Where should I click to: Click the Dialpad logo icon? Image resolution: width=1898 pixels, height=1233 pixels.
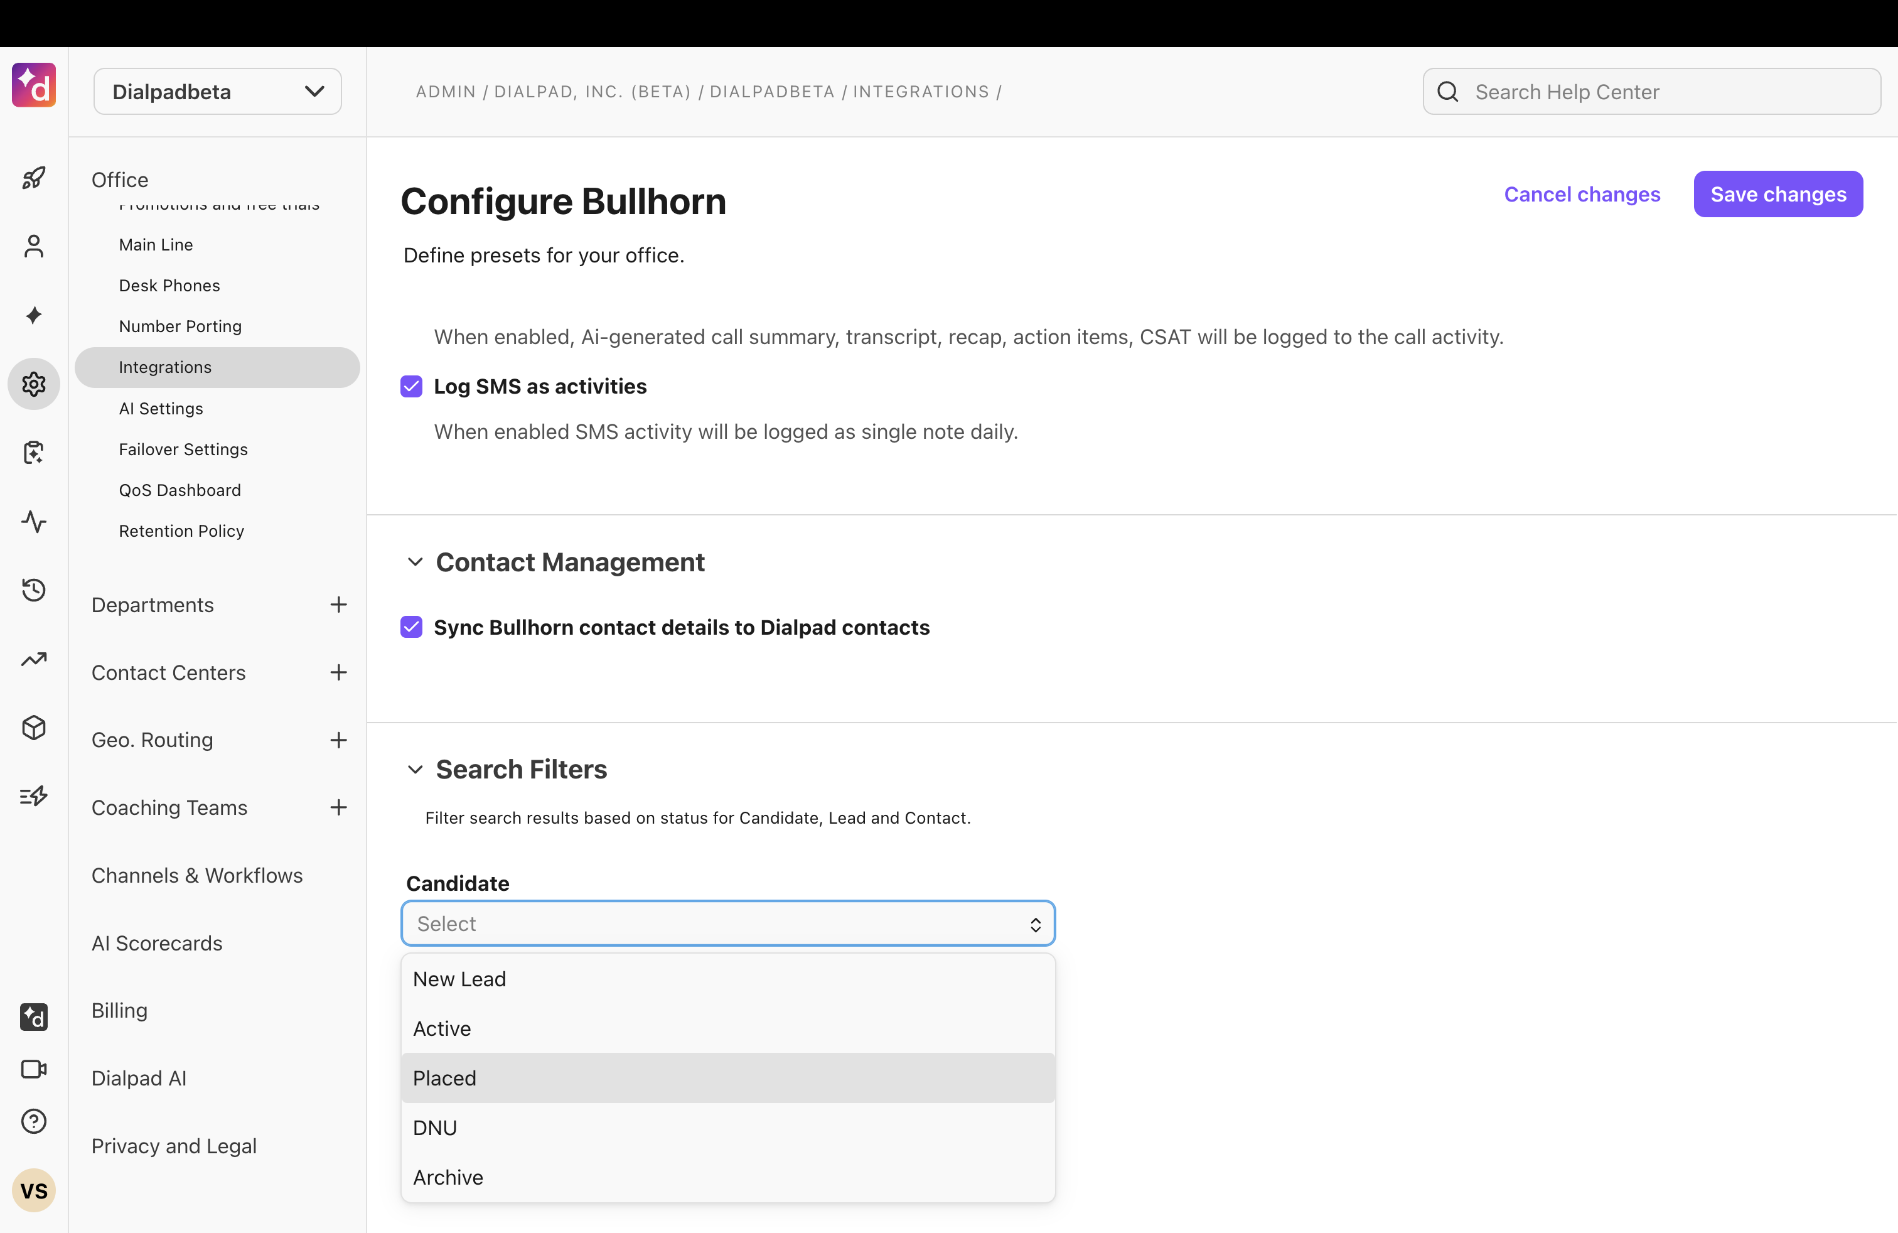click(x=33, y=85)
